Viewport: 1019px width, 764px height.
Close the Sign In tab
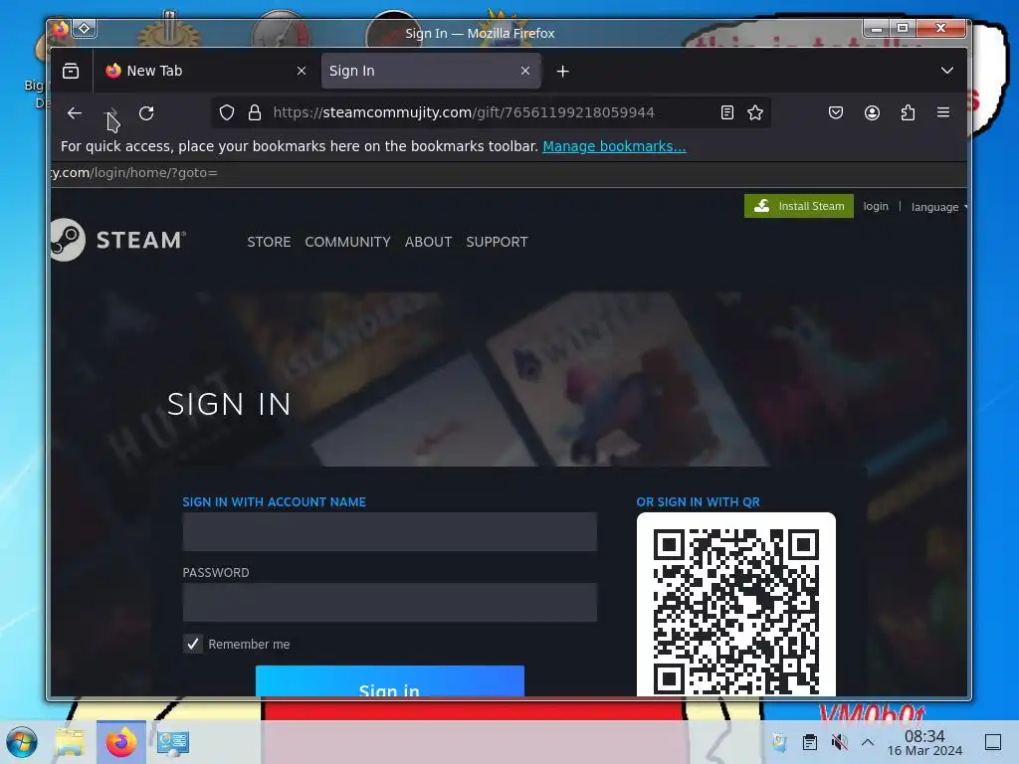[x=525, y=71]
